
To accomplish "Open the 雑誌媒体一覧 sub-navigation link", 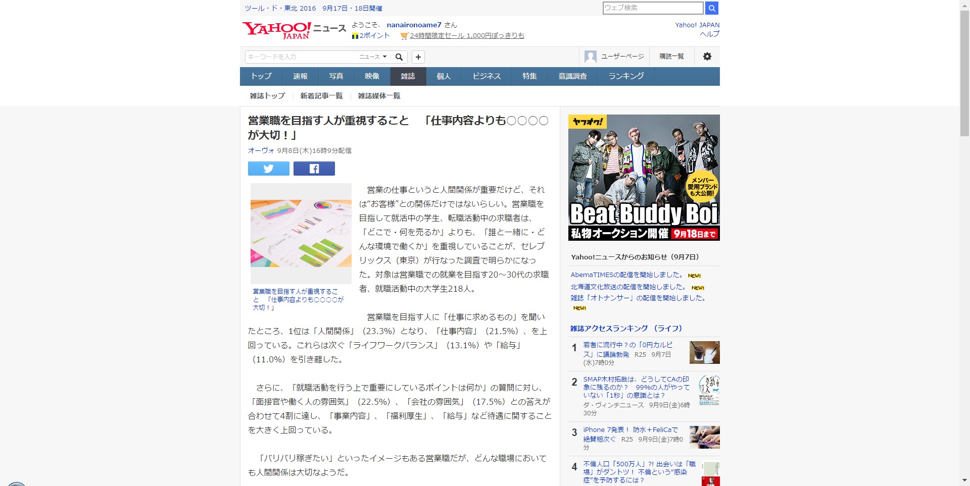I will click(379, 96).
